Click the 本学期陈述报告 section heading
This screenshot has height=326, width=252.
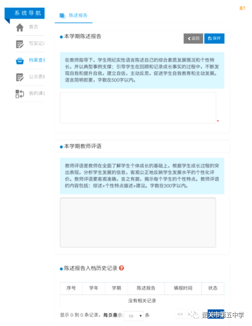tap(83, 36)
